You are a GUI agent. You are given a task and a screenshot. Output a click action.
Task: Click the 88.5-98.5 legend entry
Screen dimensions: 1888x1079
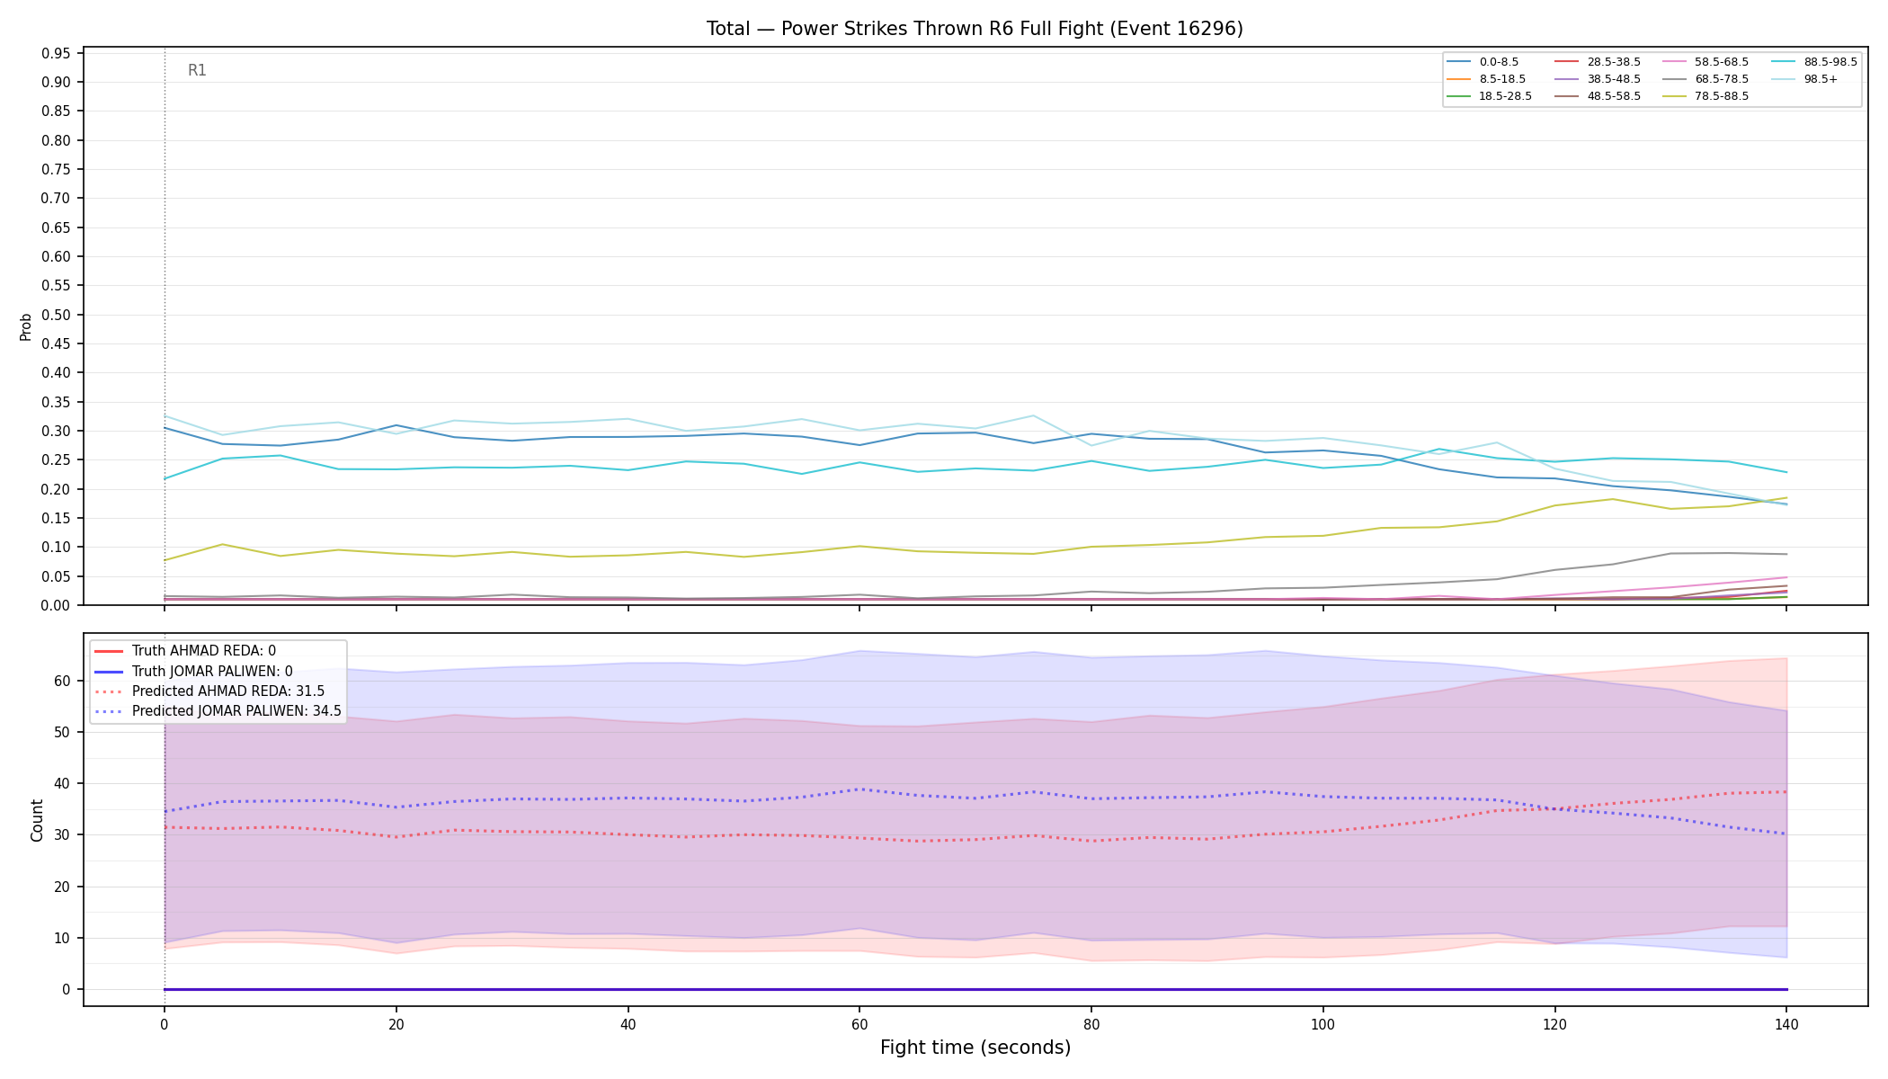(1813, 62)
